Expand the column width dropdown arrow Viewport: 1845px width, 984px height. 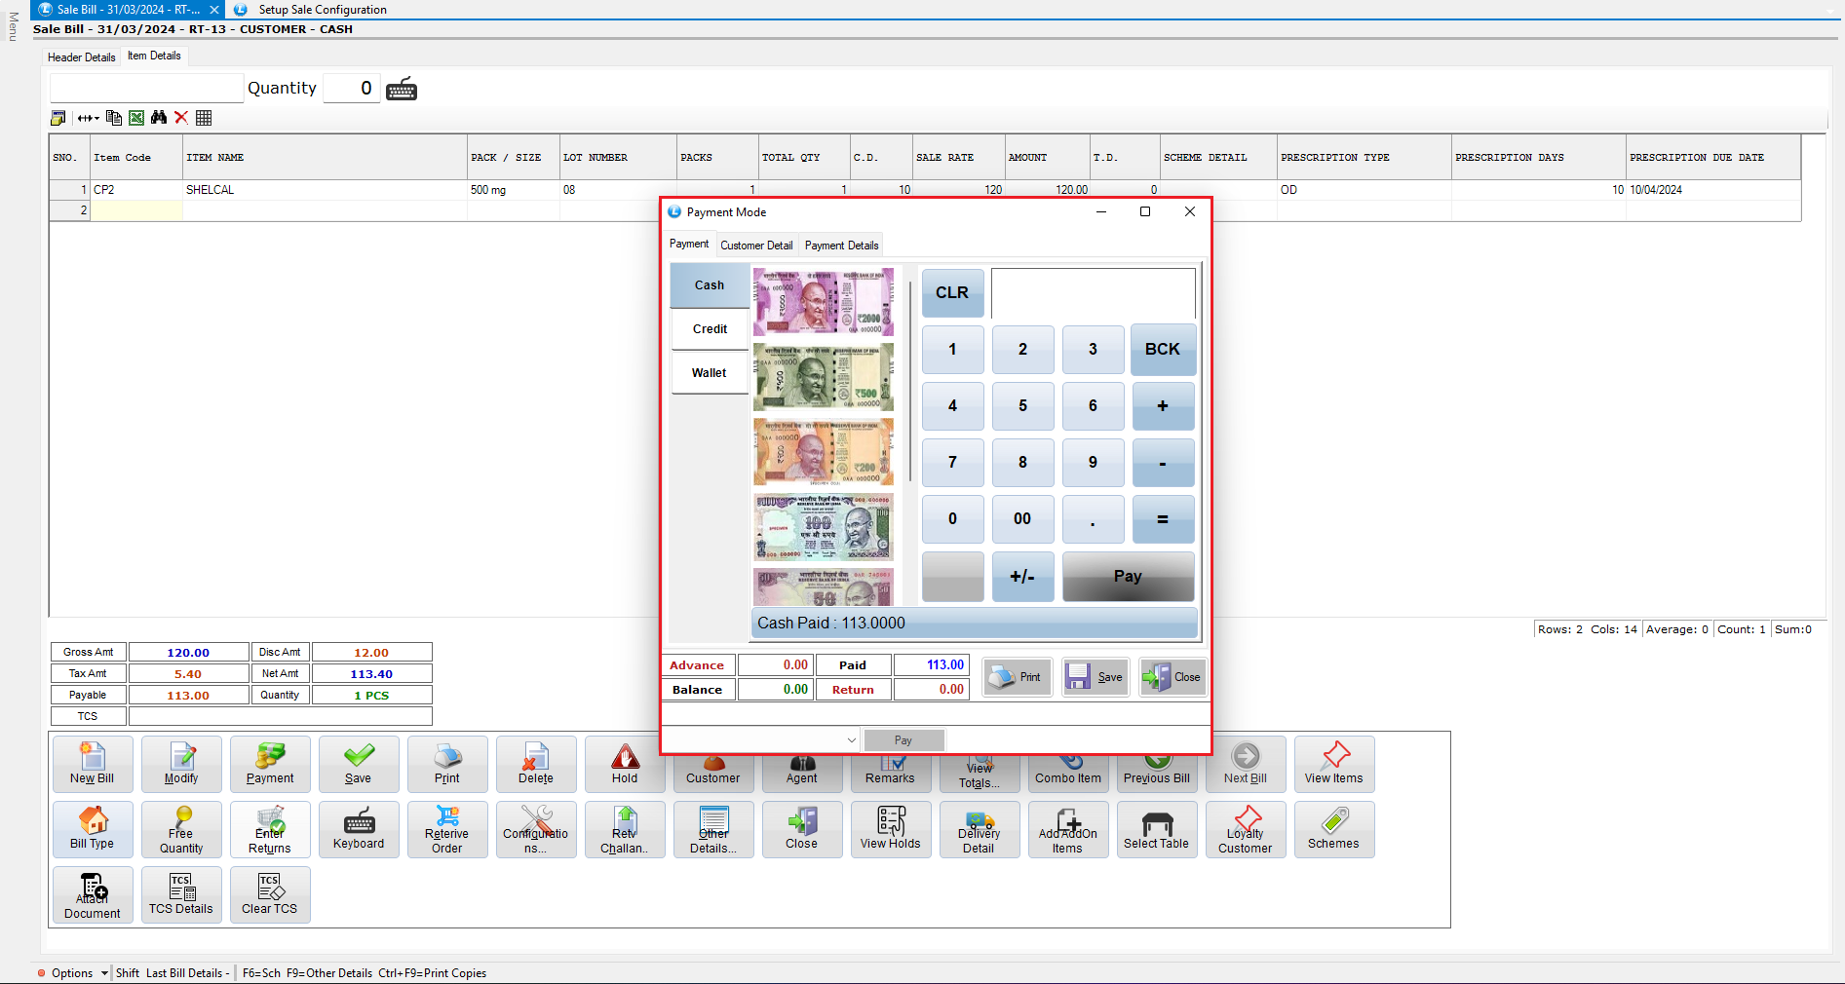click(x=89, y=118)
